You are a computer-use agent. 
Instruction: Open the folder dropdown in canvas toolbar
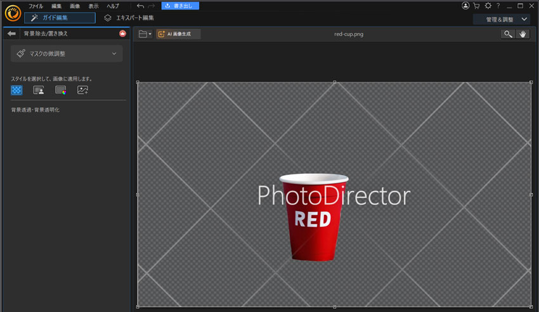[x=145, y=34]
